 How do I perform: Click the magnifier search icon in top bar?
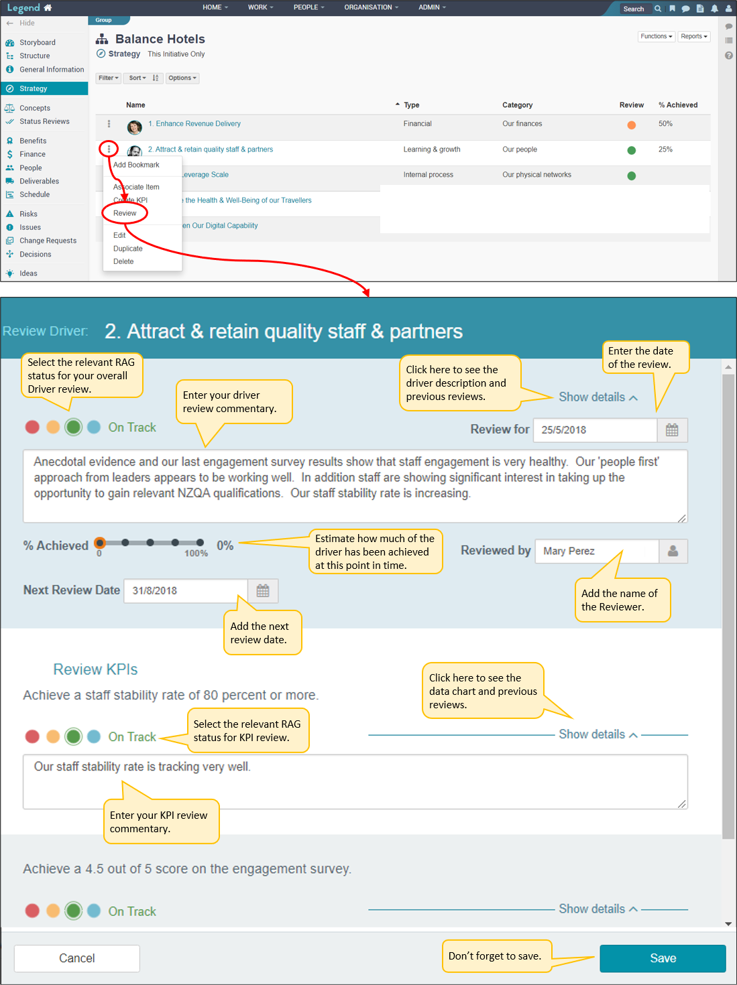tap(658, 9)
